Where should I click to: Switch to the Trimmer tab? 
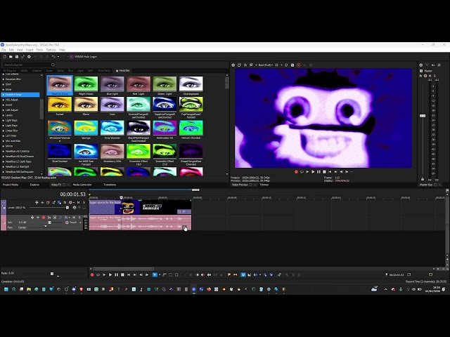tap(264, 185)
